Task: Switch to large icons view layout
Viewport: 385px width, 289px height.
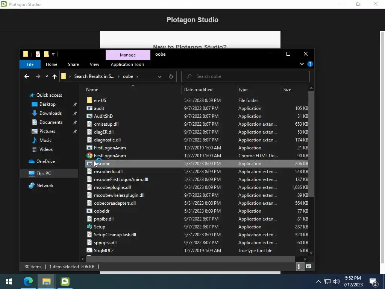Action: tap(309, 266)
